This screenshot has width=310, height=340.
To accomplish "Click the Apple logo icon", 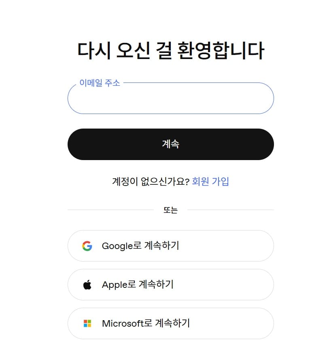I will click(x=87, y=285).
